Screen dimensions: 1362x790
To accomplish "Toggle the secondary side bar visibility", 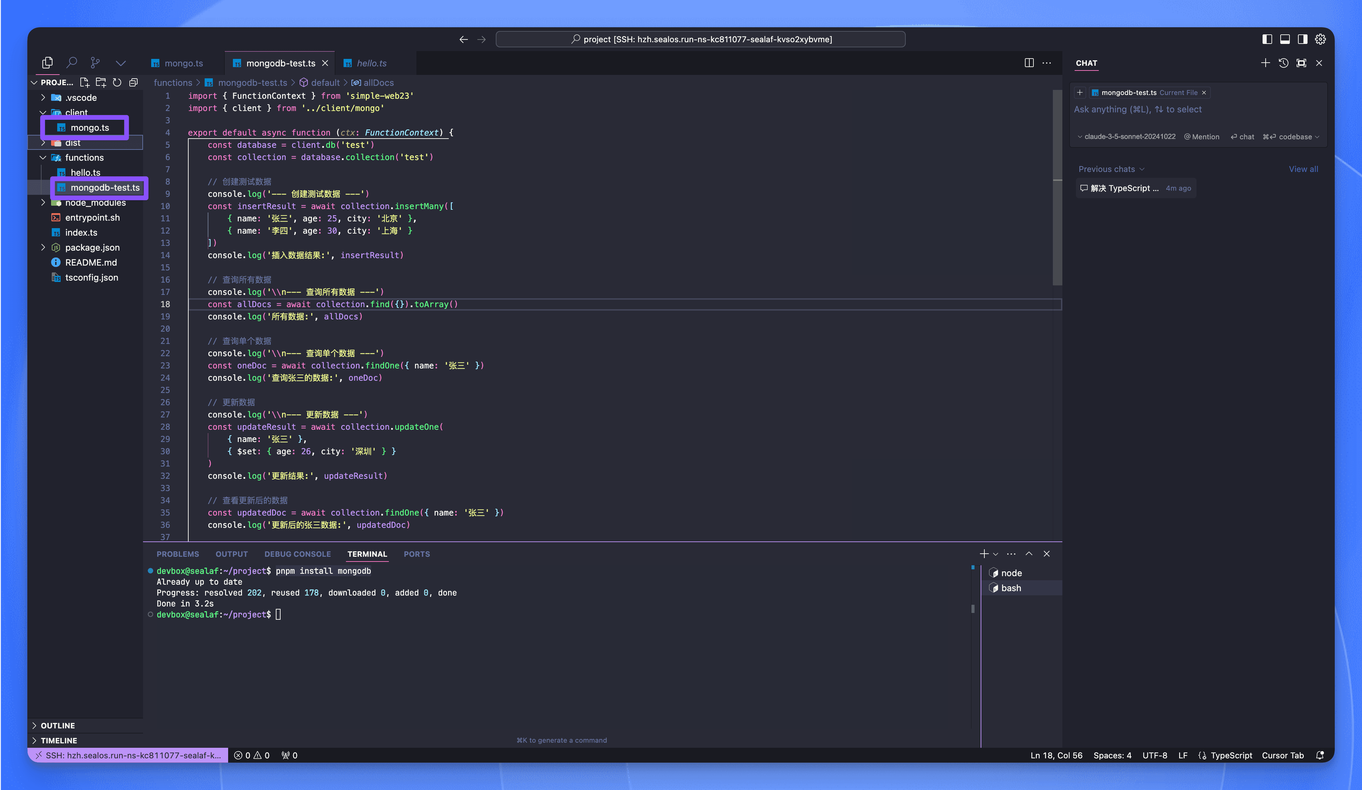I will point(1302,39).
